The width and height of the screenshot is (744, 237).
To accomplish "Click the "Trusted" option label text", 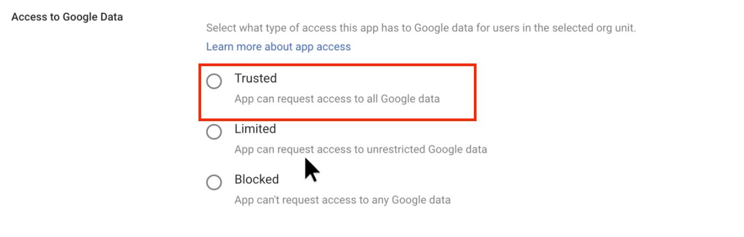I will (x=256, y=78).
